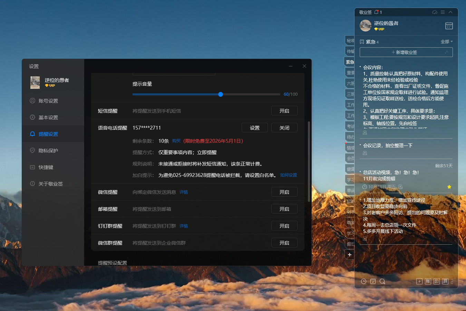The image size is (466, 311).
Task: Turn off 语音电话提醒 via 关闭 button
Action: pos(284,128)
